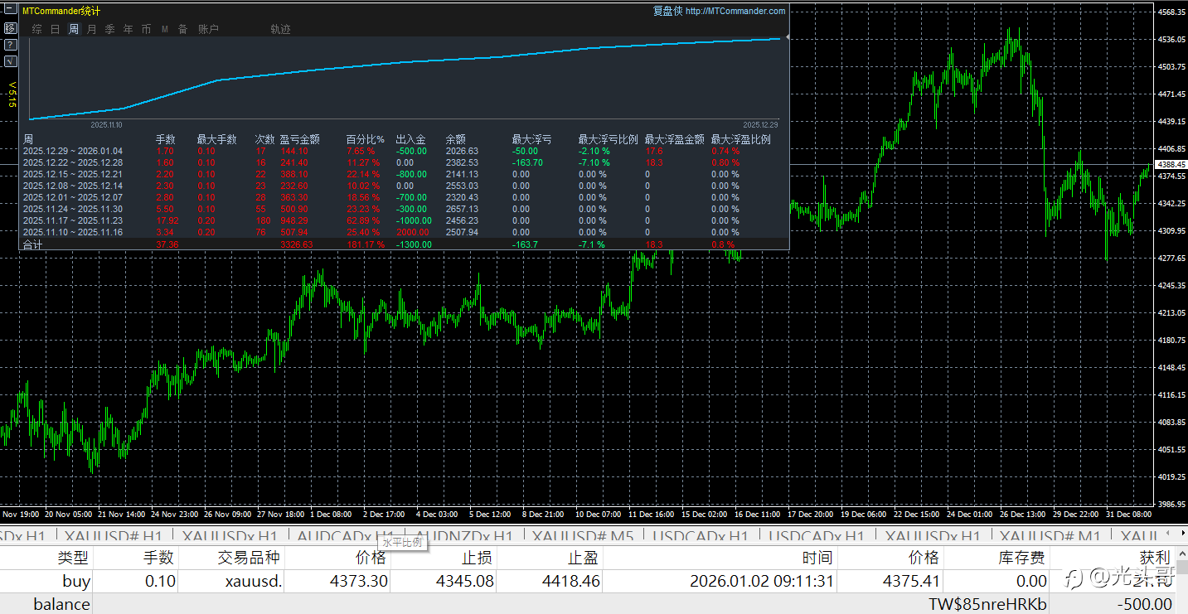1188x614 pixels.
Task: Click the 最大浮盈比例 column header
Action: [740, 139]
